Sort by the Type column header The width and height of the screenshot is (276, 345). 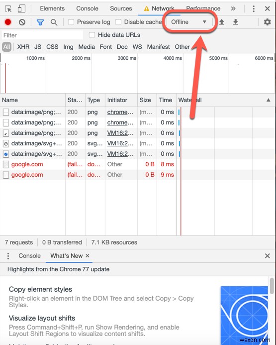click(x=95, y=100)
